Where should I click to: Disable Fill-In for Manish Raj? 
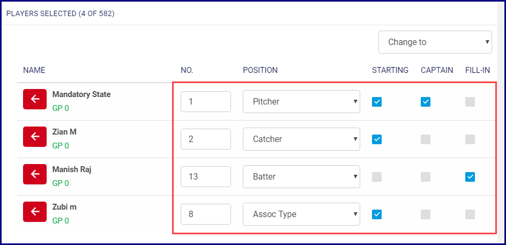tap(470, 177)
